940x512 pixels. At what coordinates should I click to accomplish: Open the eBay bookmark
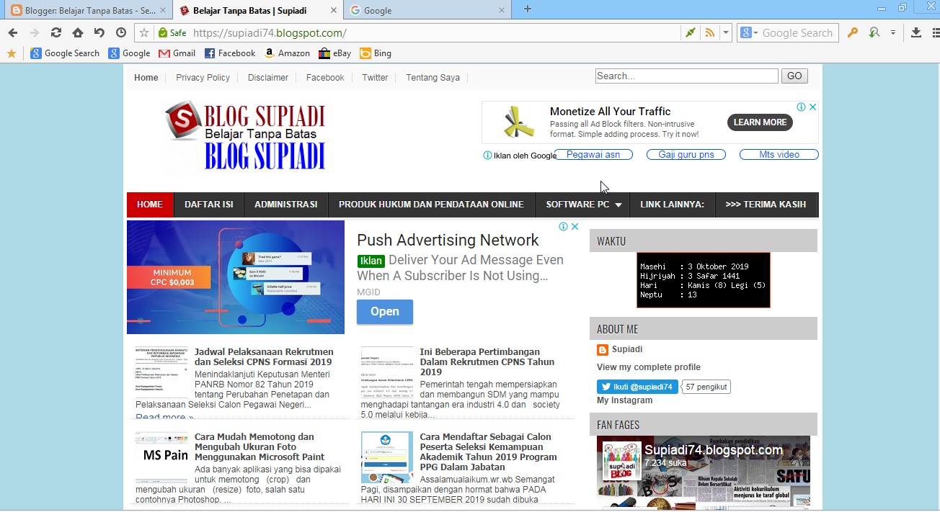click(334, 53)
